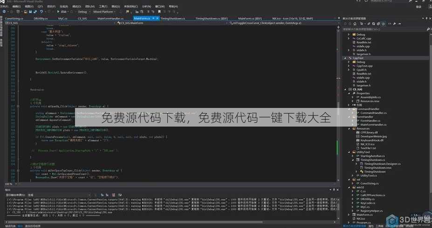Viewport: 432px width, 228px height.
Task: Select KeyCode.cs file
Action: click(x=368, y=203)
